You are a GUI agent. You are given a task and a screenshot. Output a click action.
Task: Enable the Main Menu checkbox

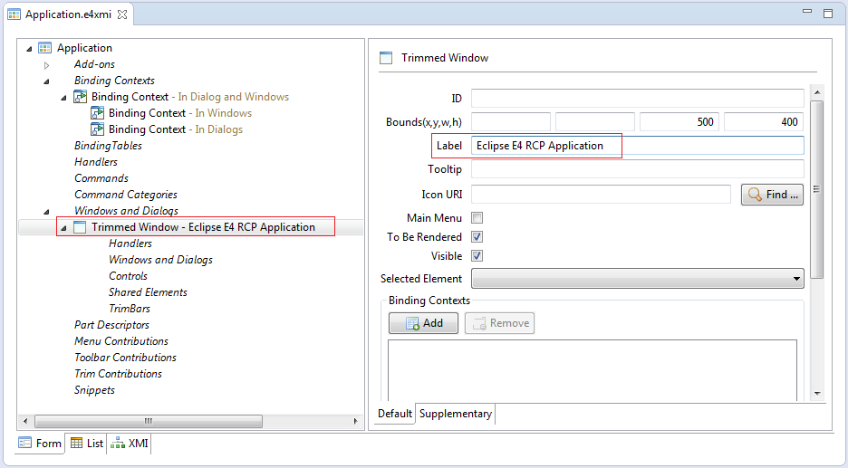[477, 218]
